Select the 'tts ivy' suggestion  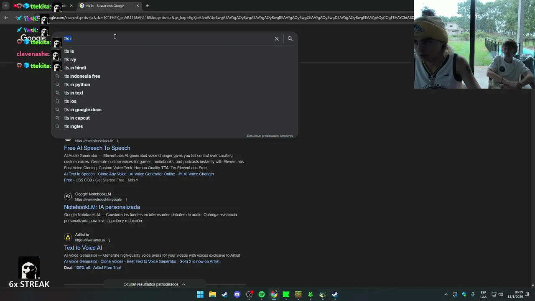click(x=174, y=59)
